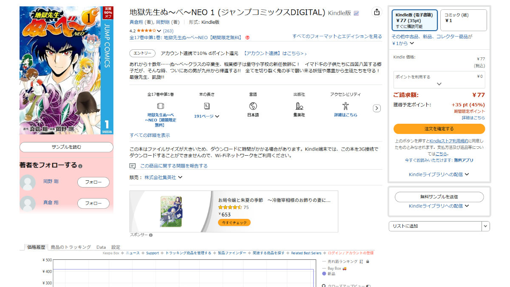The width and height of the screenshot is (510, 287).
Task: Open the Keepa Support link
Action: [153, 253]
